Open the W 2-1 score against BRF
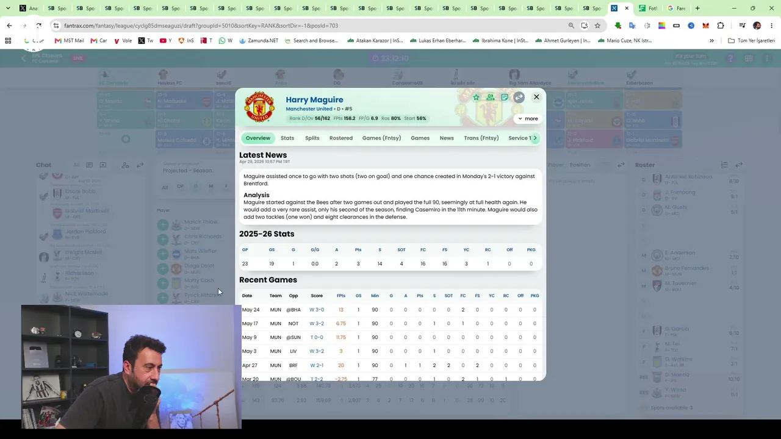781x439 pixels. [317, 365]
